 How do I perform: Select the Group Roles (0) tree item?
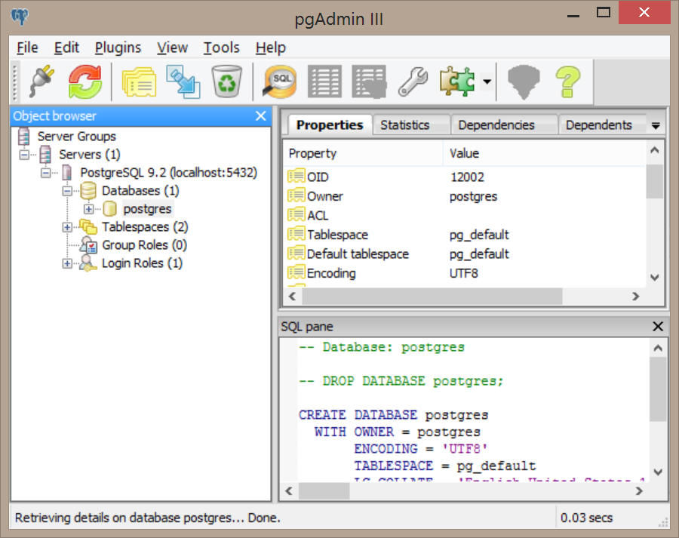click(144, 245)
